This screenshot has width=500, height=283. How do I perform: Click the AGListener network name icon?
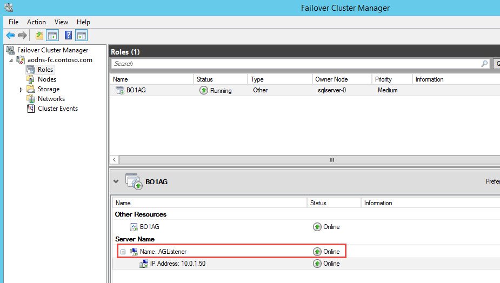click(x=134, y=252)
